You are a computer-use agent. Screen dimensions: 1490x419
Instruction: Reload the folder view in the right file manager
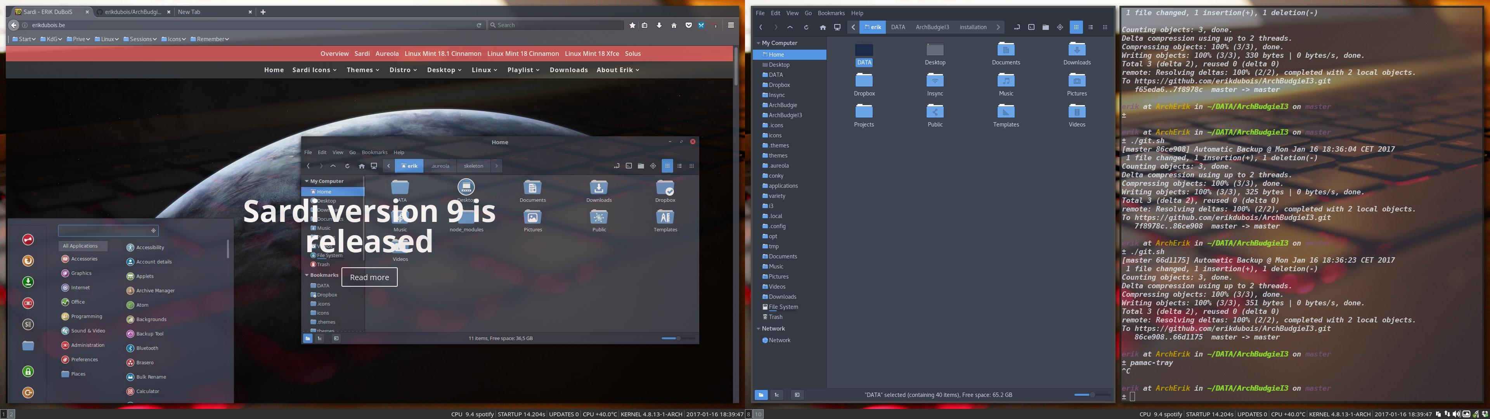806,27
